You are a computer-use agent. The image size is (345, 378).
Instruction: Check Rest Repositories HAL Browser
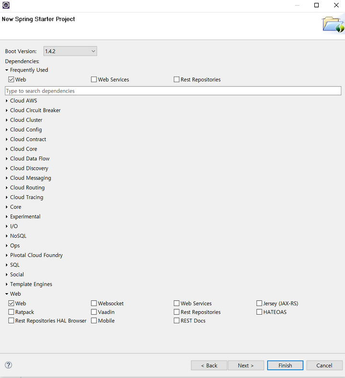11,320
